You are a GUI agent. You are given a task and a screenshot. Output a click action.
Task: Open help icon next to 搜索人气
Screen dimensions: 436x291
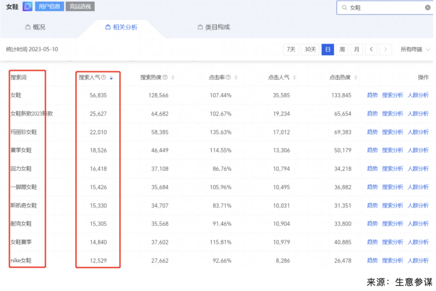(103, 77)
